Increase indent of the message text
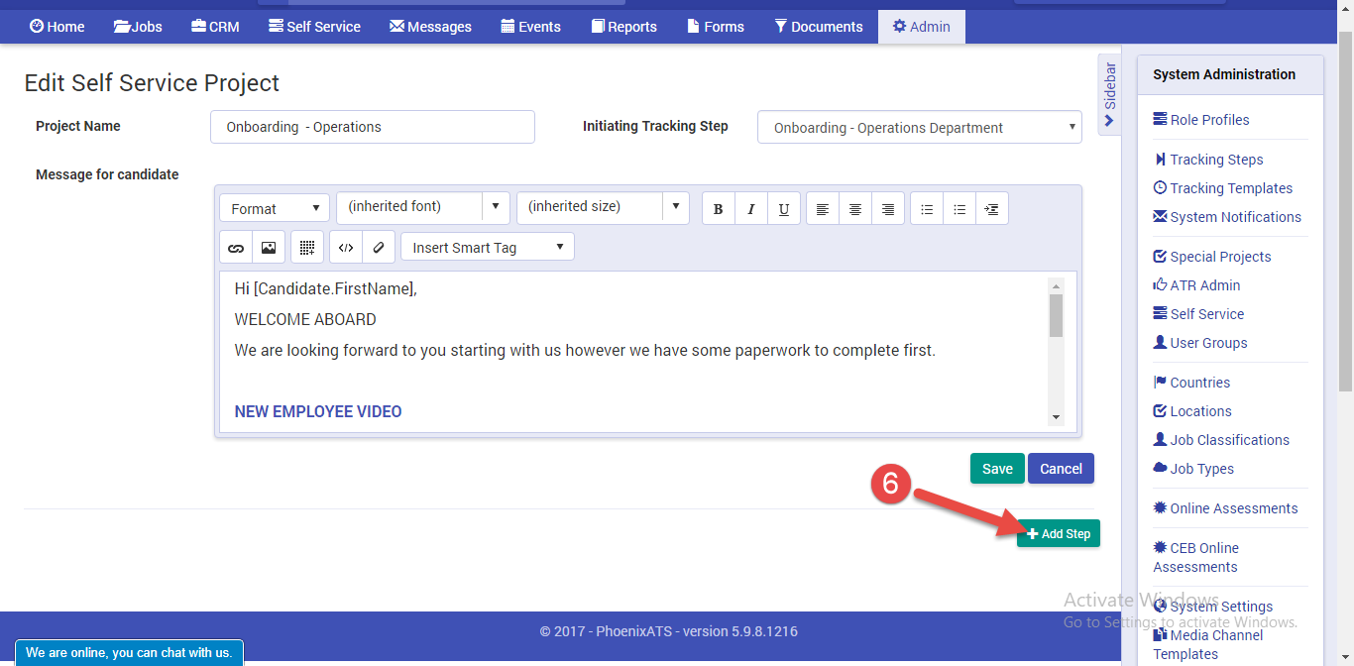1354x666 pixels. (x=992, y=209)
